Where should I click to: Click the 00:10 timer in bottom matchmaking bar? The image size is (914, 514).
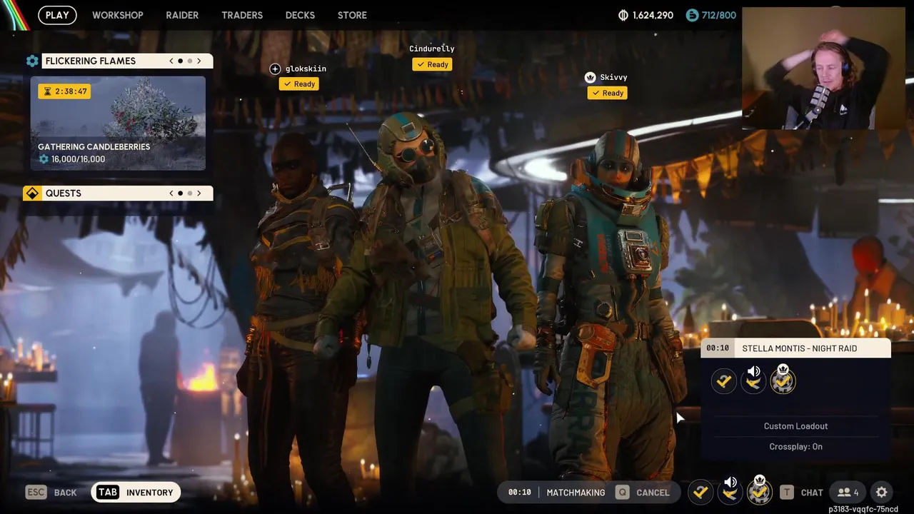click(x=519, y=493)
